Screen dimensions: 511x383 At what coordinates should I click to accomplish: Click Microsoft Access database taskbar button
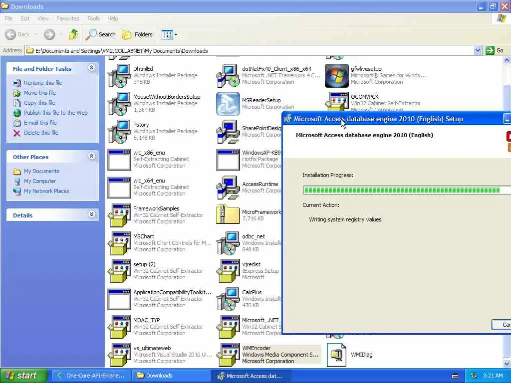tap(251, 376)
